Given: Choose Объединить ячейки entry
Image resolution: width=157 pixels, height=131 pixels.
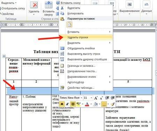Looking at the screenshot, I should pyautogui.click(x=85, y=48).
